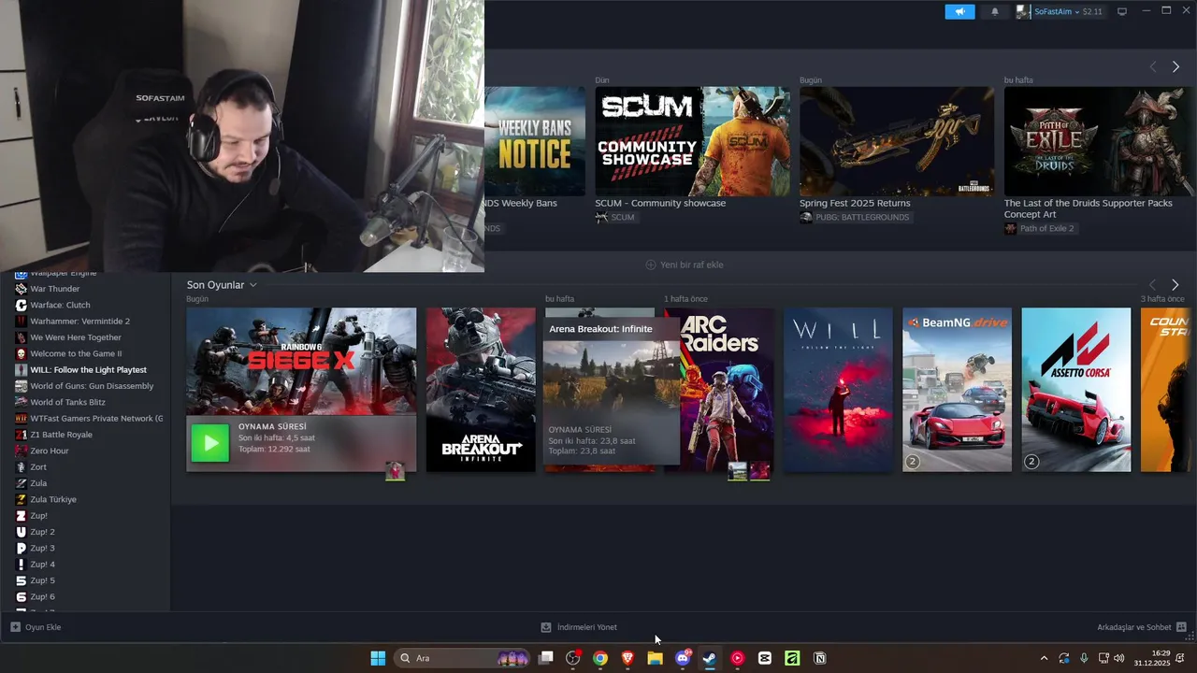Open File Explorer from taskbar

[655, 658]
